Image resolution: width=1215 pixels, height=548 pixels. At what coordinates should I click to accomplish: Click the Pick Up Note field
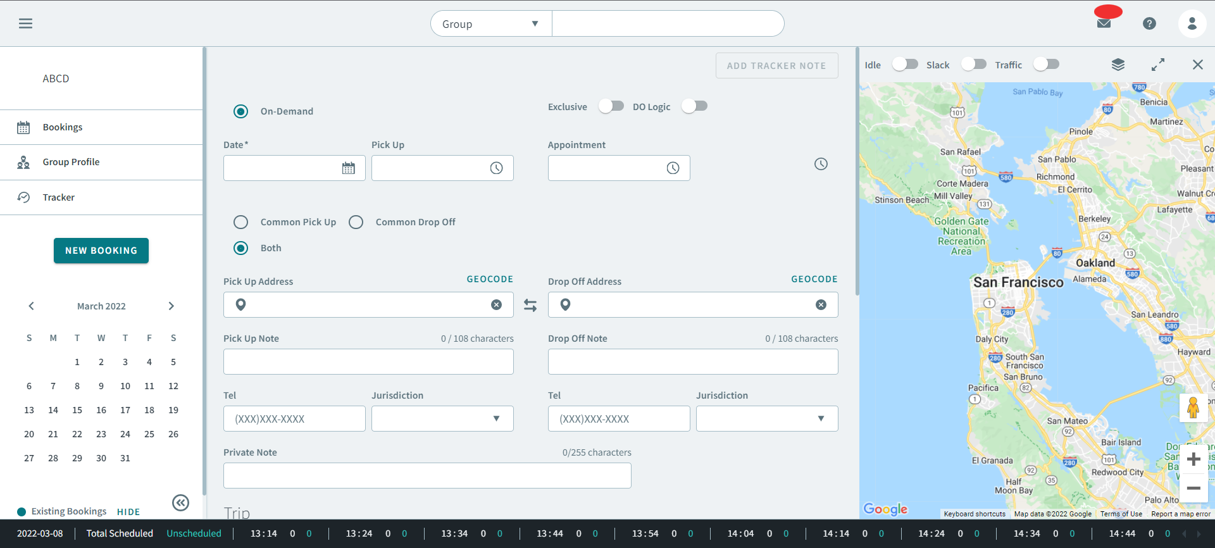(x=368, y=362)
